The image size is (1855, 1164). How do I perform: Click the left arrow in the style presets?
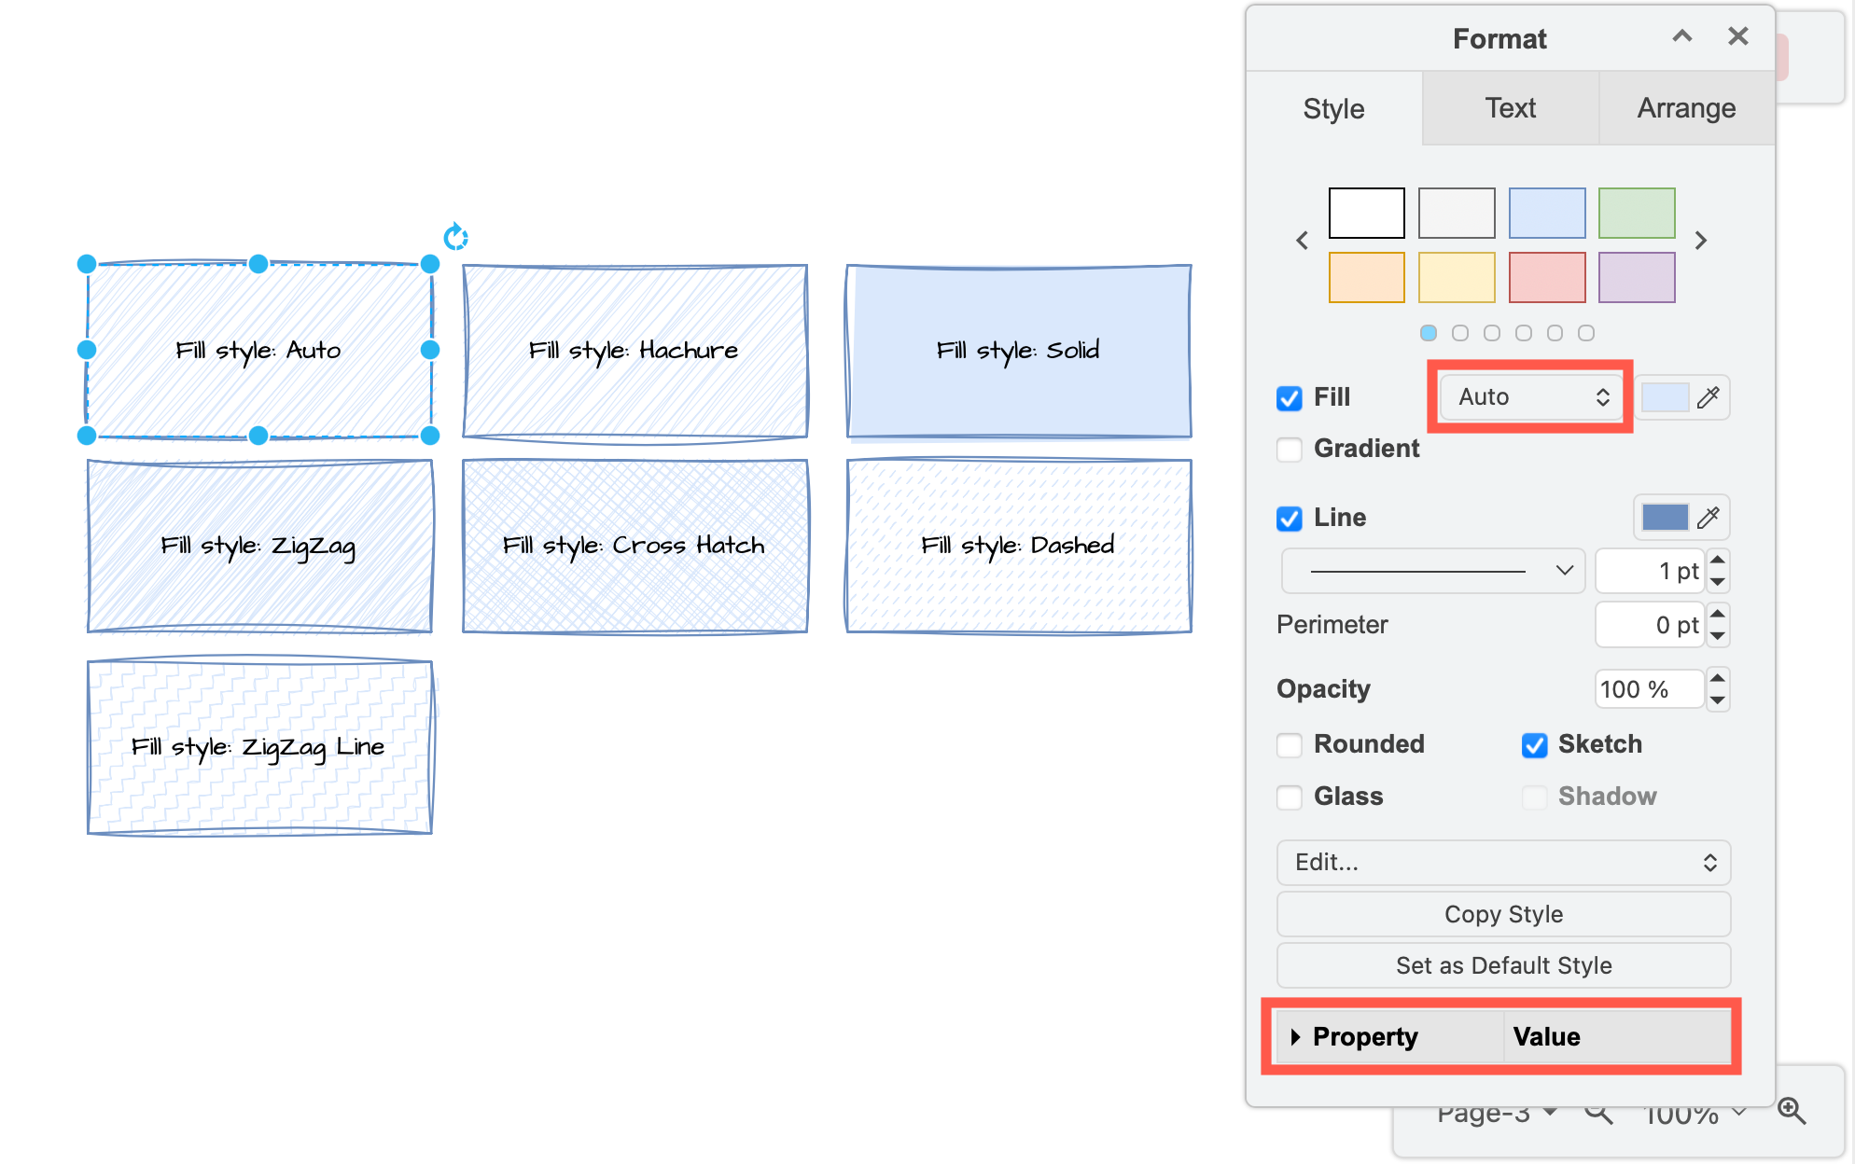1303,240
